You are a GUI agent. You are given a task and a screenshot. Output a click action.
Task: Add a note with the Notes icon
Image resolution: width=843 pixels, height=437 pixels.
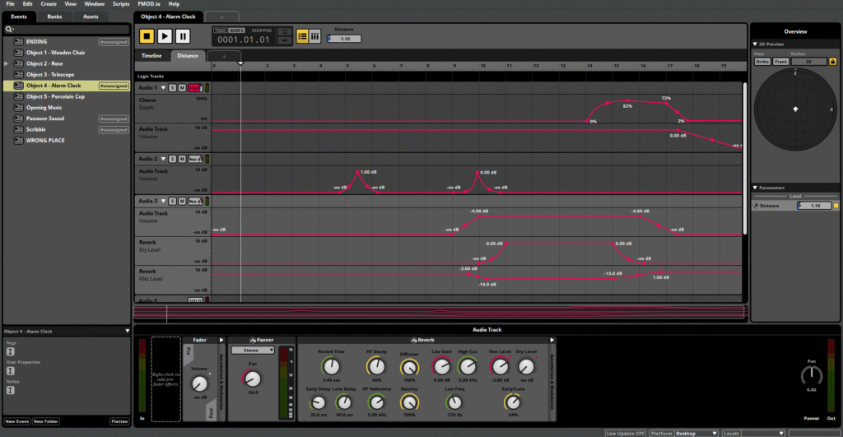10,390
